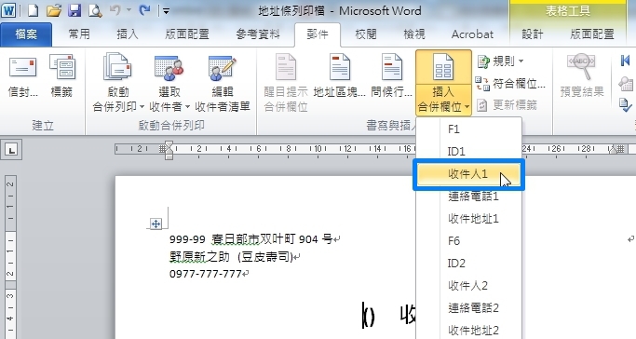
Task: Click the vertical ruler on the left
Action: (x=10, y=257)
